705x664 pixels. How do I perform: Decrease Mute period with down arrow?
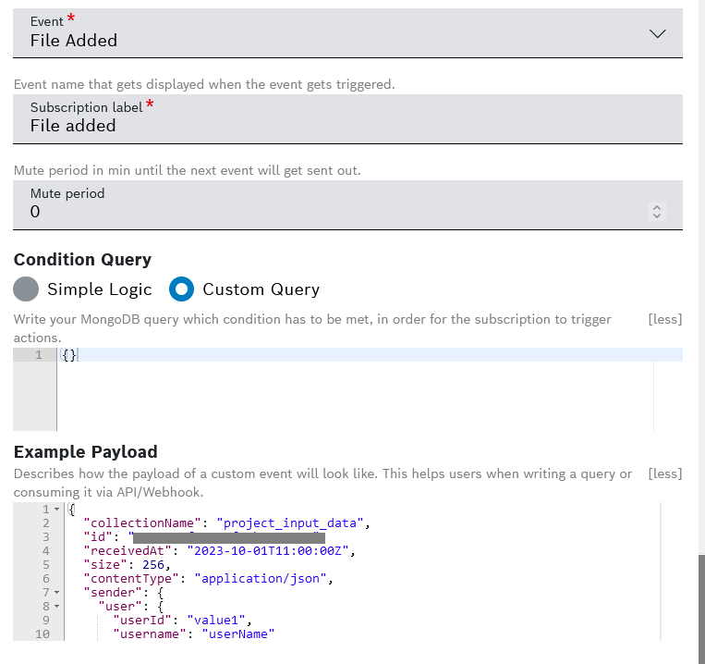[x=657, y=215]
